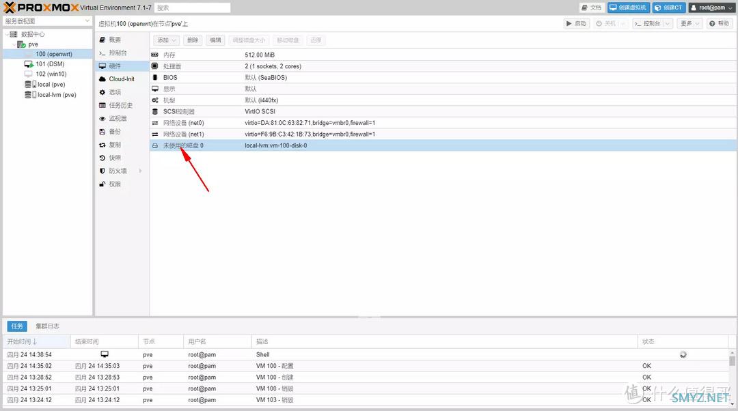
Task: Select VM 102 (win10) in tree
Action: (x=51, y=74)
